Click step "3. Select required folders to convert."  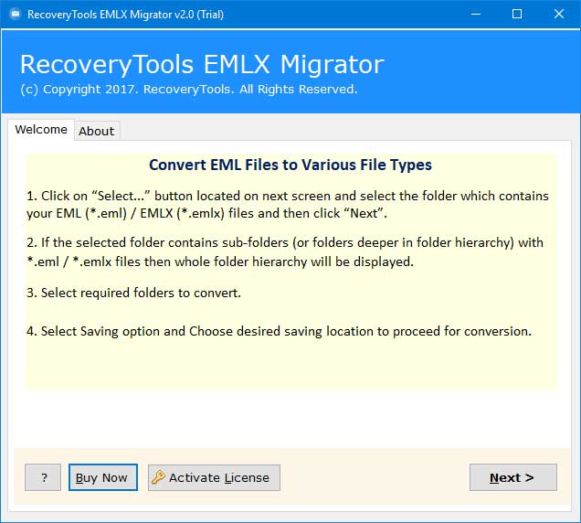pos(133,293)
